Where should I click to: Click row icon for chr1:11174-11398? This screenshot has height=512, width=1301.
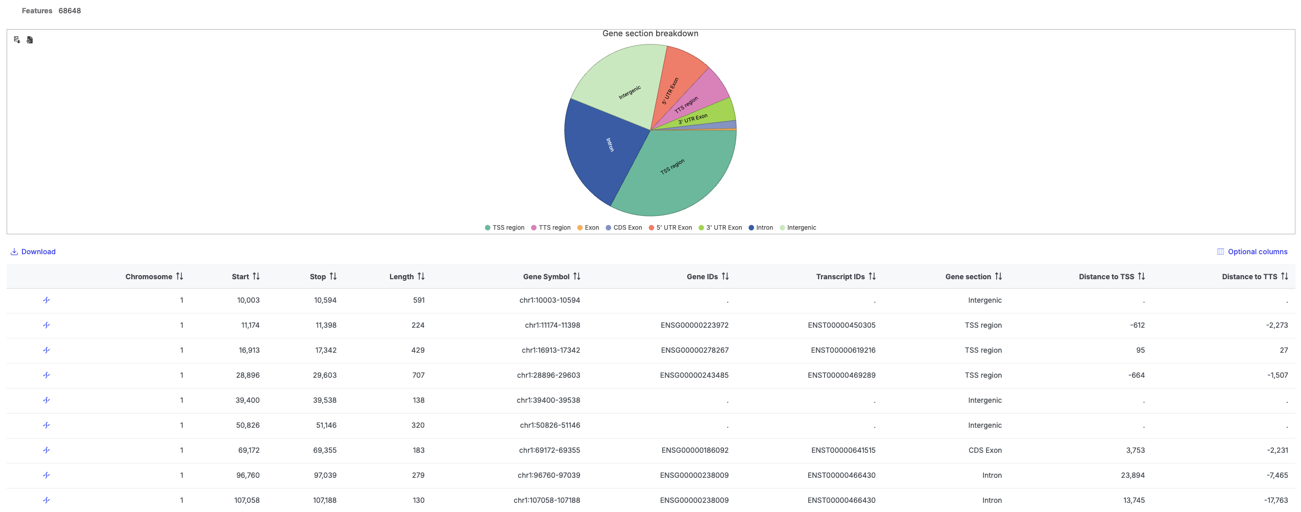[46, 325]
